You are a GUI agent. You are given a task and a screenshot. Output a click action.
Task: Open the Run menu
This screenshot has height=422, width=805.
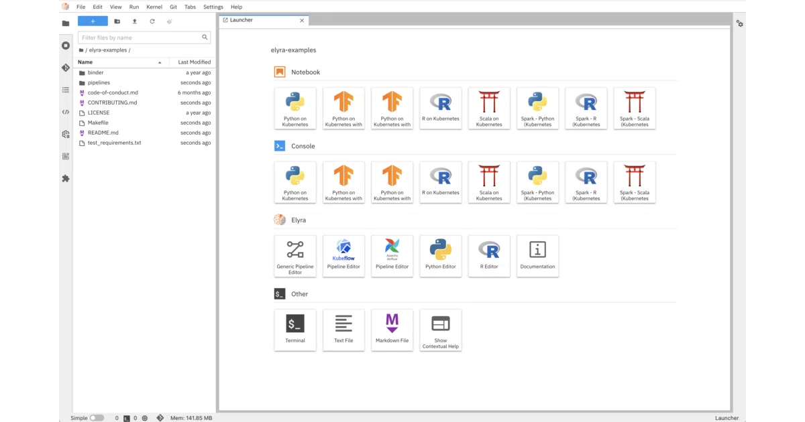[x=134, y=7]
